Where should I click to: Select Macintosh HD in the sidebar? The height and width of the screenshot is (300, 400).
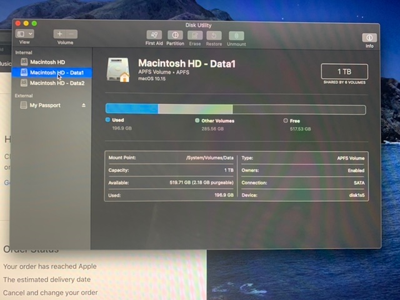(x=51, y=62)
